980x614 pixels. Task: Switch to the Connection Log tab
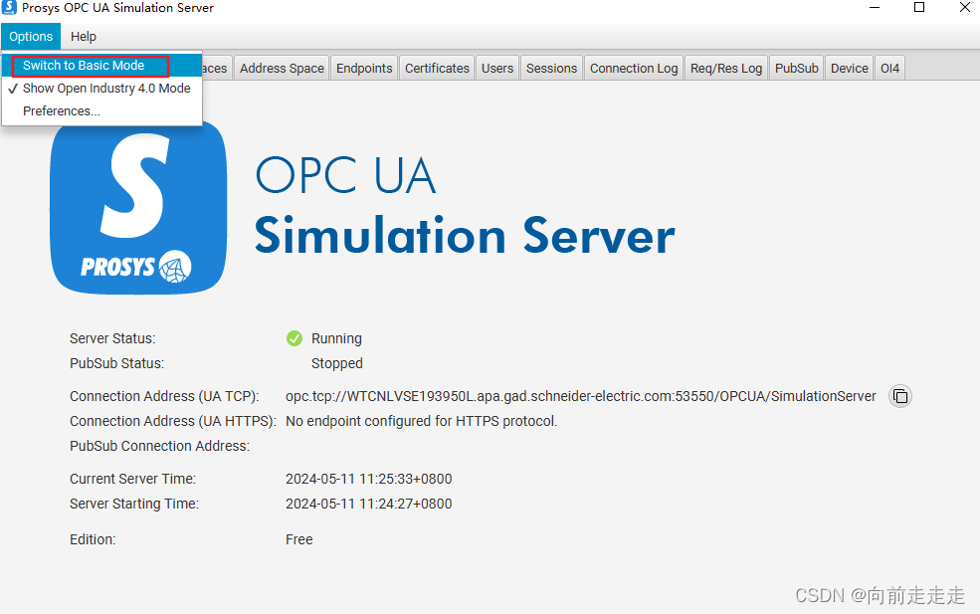[x=634, y=68]
